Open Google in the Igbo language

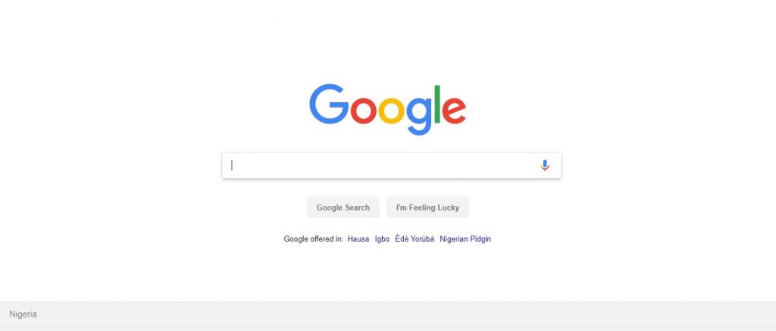(x=382, y=239)
